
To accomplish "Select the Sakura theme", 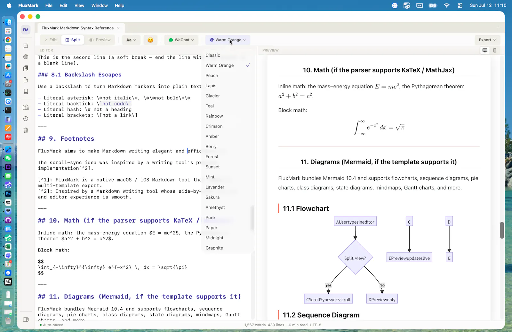I will 228,197.
